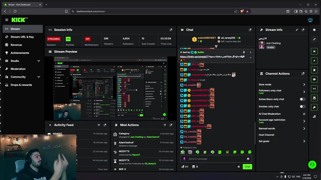Toggle chat bubble icon in right sidebar
This screenshot has width=321, height=180.
click(314, 79)
